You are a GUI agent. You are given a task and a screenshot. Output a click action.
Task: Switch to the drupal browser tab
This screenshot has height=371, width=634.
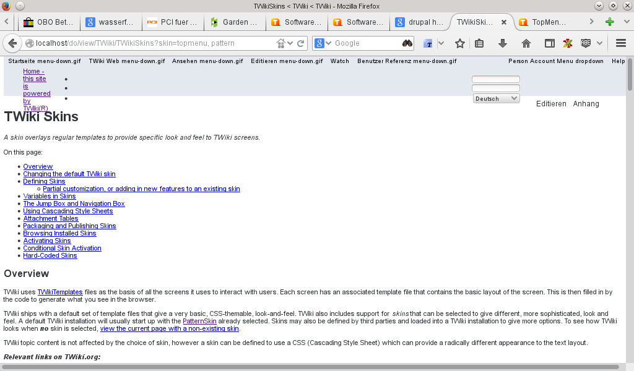[x=420, y=22]
